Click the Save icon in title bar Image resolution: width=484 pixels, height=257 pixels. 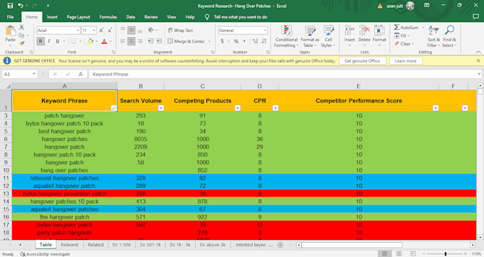10,6
